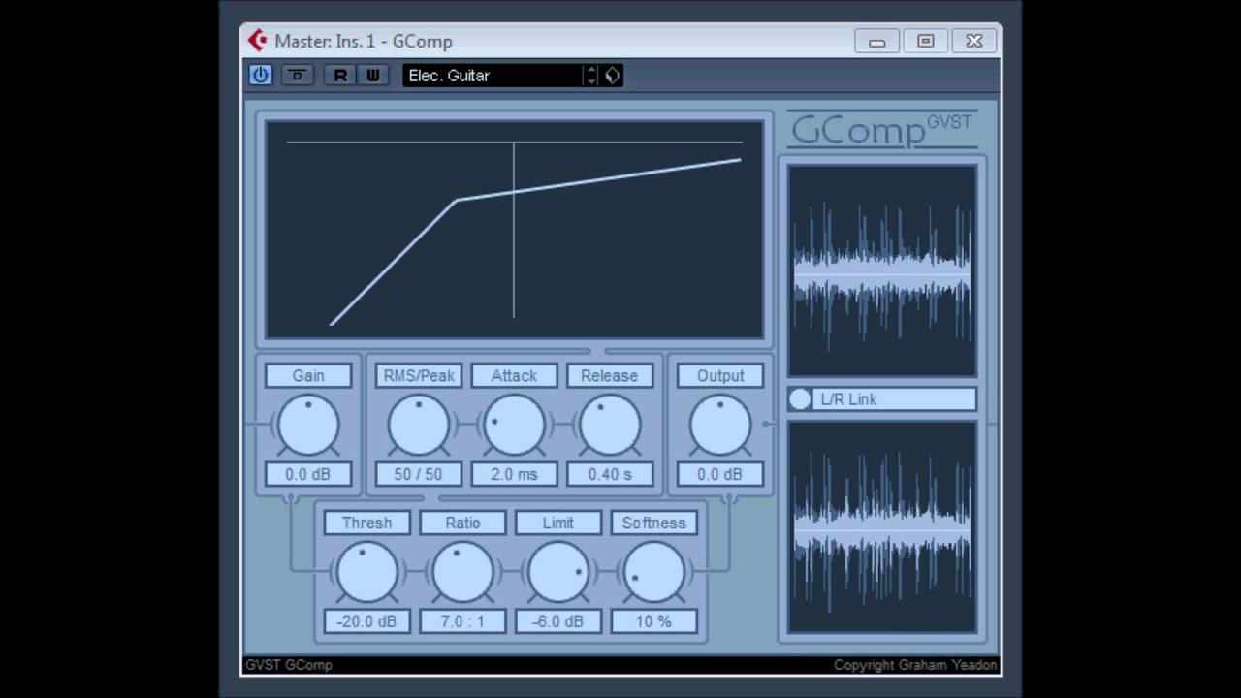The height and width of the screenshot is (698, 1241).
Task: Click the compression curve graph display
Action: point(515,230)
